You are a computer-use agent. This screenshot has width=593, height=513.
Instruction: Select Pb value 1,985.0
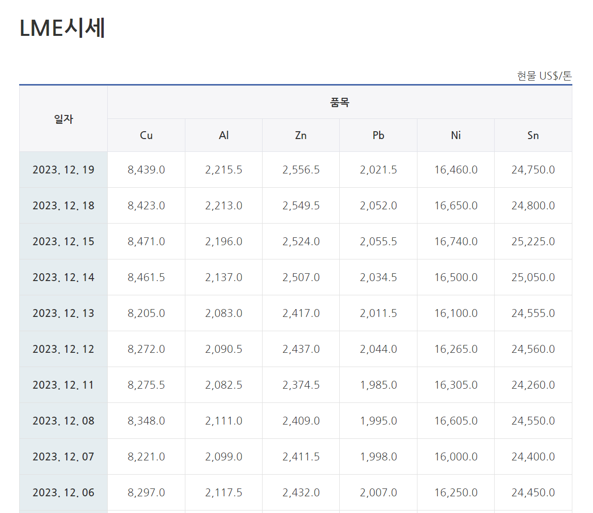378,385
